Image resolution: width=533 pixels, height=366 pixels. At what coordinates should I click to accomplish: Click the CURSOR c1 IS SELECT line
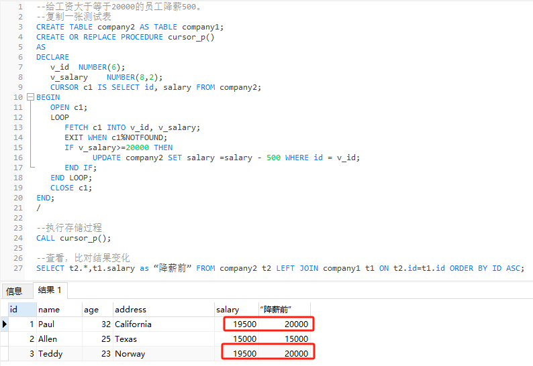[x=156, y=87]
